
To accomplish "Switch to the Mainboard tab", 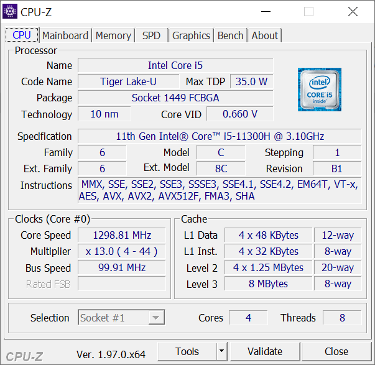I will [65, 35].
